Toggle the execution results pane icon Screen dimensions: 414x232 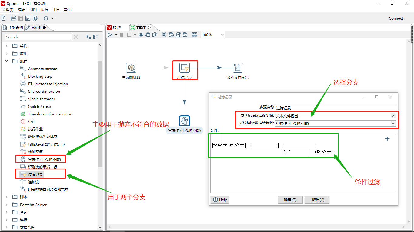pyautogui.click(x=195, y=35)
